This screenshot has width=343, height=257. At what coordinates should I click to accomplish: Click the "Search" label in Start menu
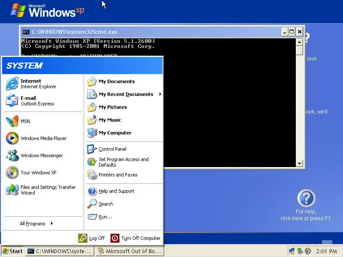(x=105, y=204)
